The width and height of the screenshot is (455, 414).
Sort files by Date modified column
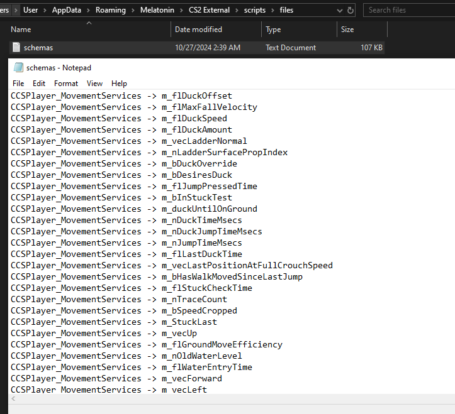[198, 30]
